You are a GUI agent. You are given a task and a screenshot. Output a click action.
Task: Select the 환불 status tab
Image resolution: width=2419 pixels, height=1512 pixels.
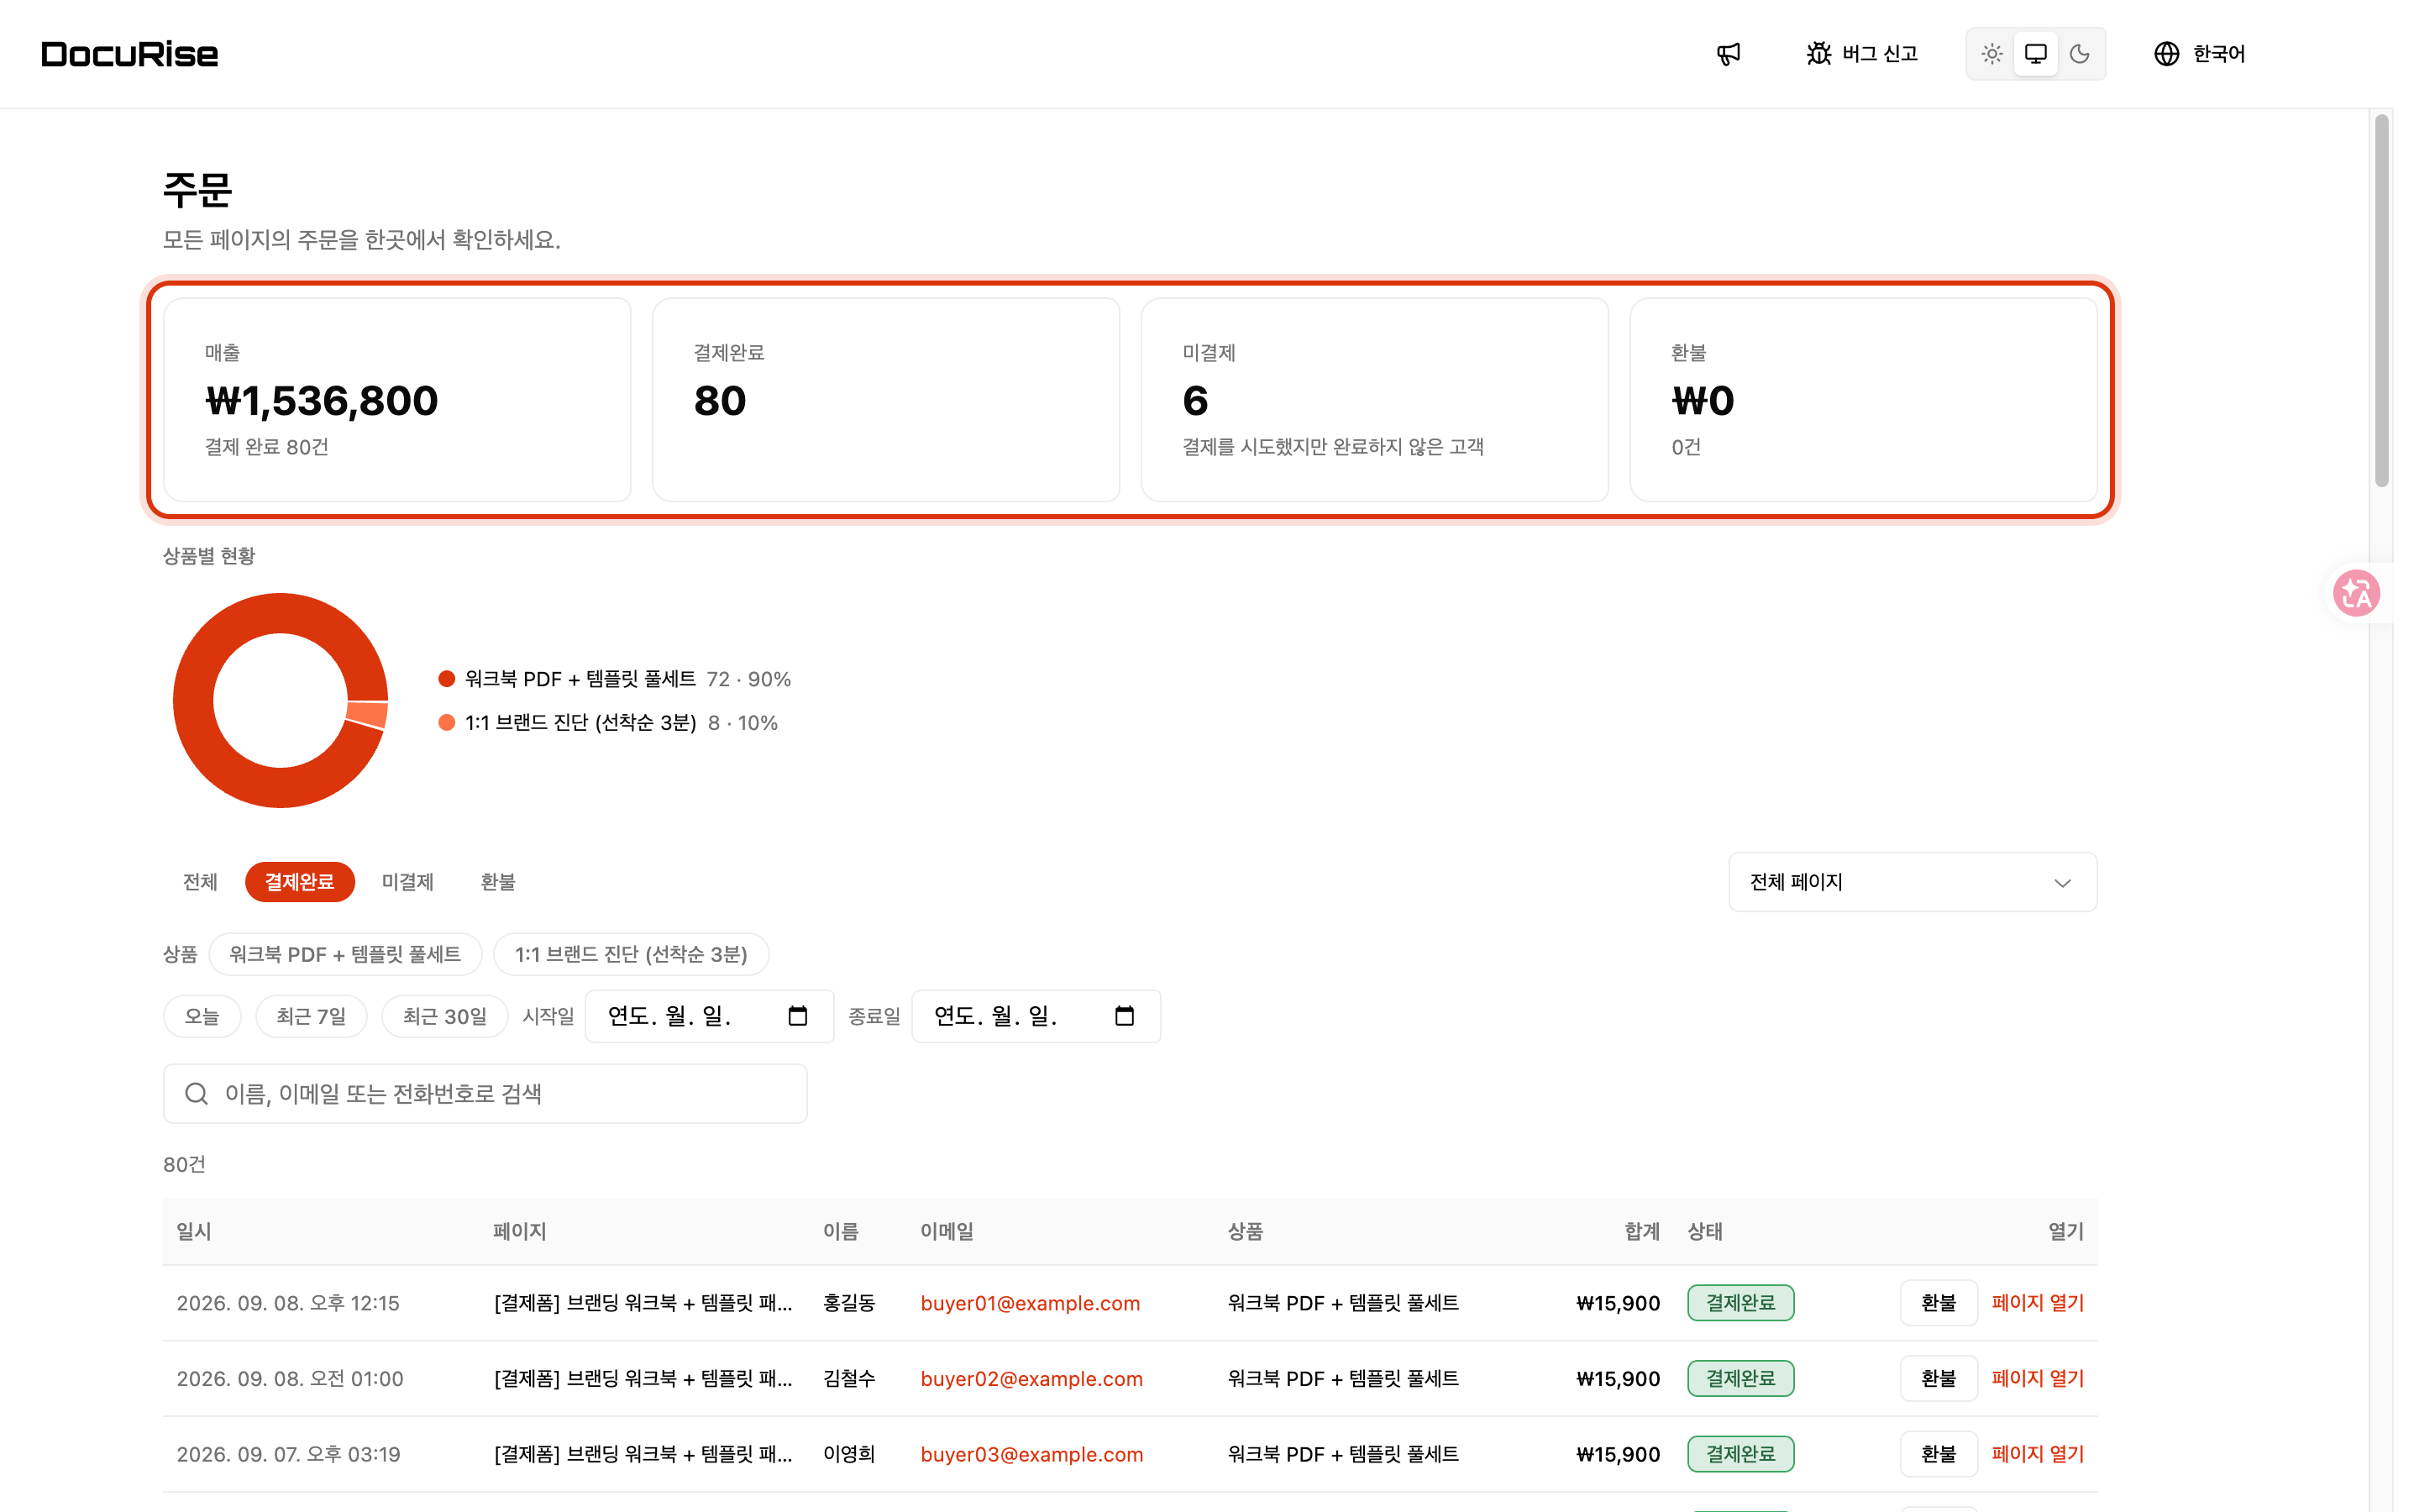tap(498, 882)
